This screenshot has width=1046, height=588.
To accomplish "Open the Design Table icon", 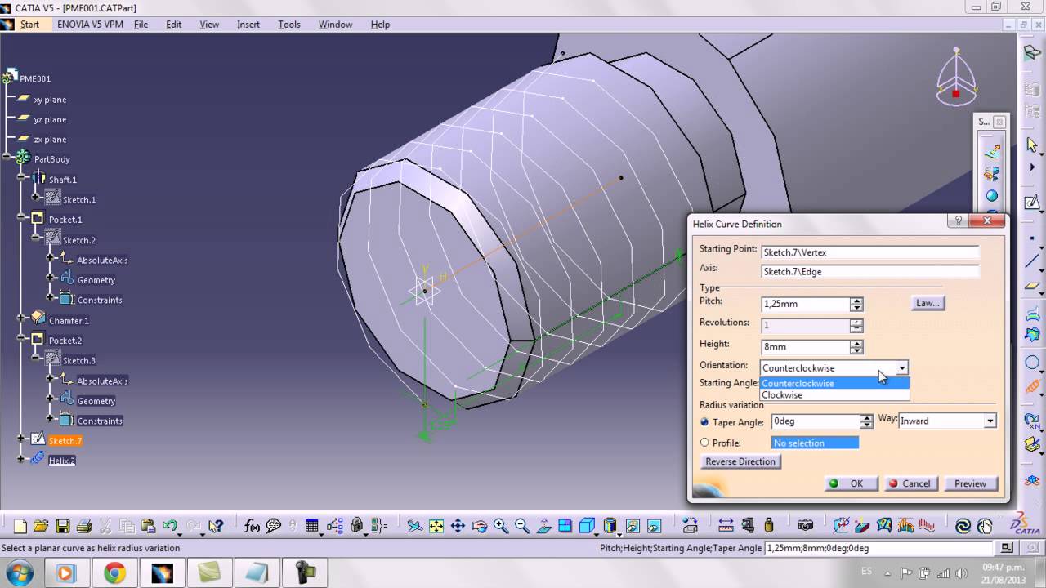I will [x=312, y=526].
